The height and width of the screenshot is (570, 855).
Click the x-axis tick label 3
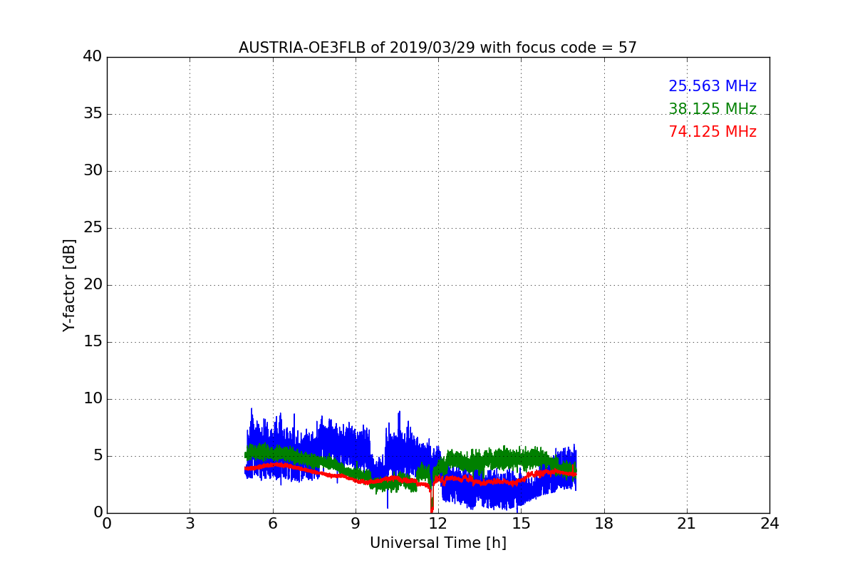pyautogui.click(x=190, y=524)
